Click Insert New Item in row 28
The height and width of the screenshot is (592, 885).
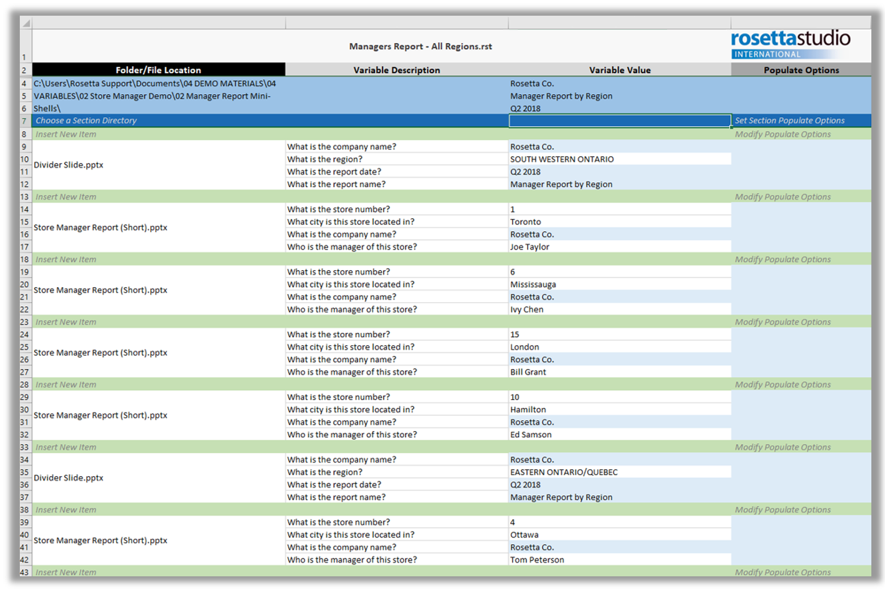pos(66,385)
